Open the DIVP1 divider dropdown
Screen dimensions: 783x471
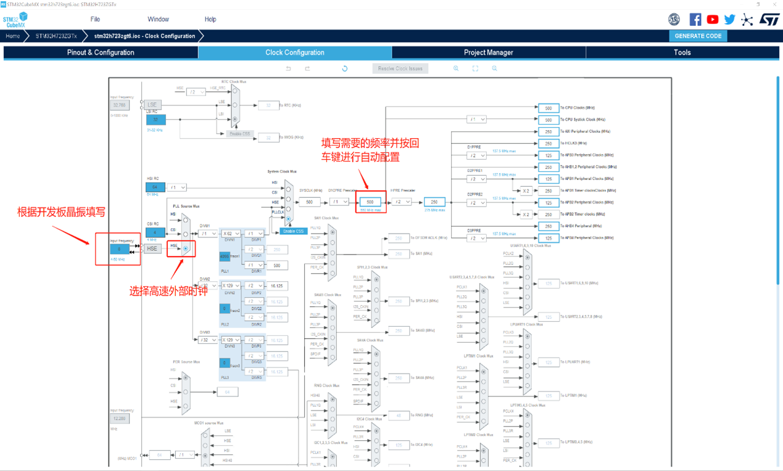pyautogui.click(x=254, y=234)
